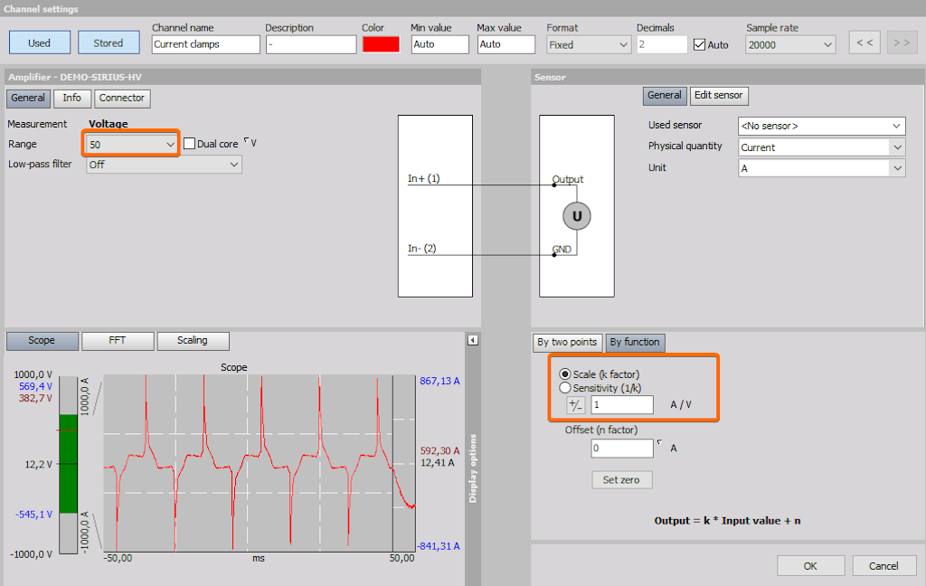Click the 12,41 A value
Image resolution: width=926 pixels, height=586 pixels.
438,462
